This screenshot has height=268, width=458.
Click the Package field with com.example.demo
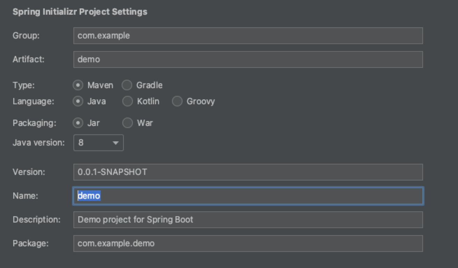coord(248,244)
